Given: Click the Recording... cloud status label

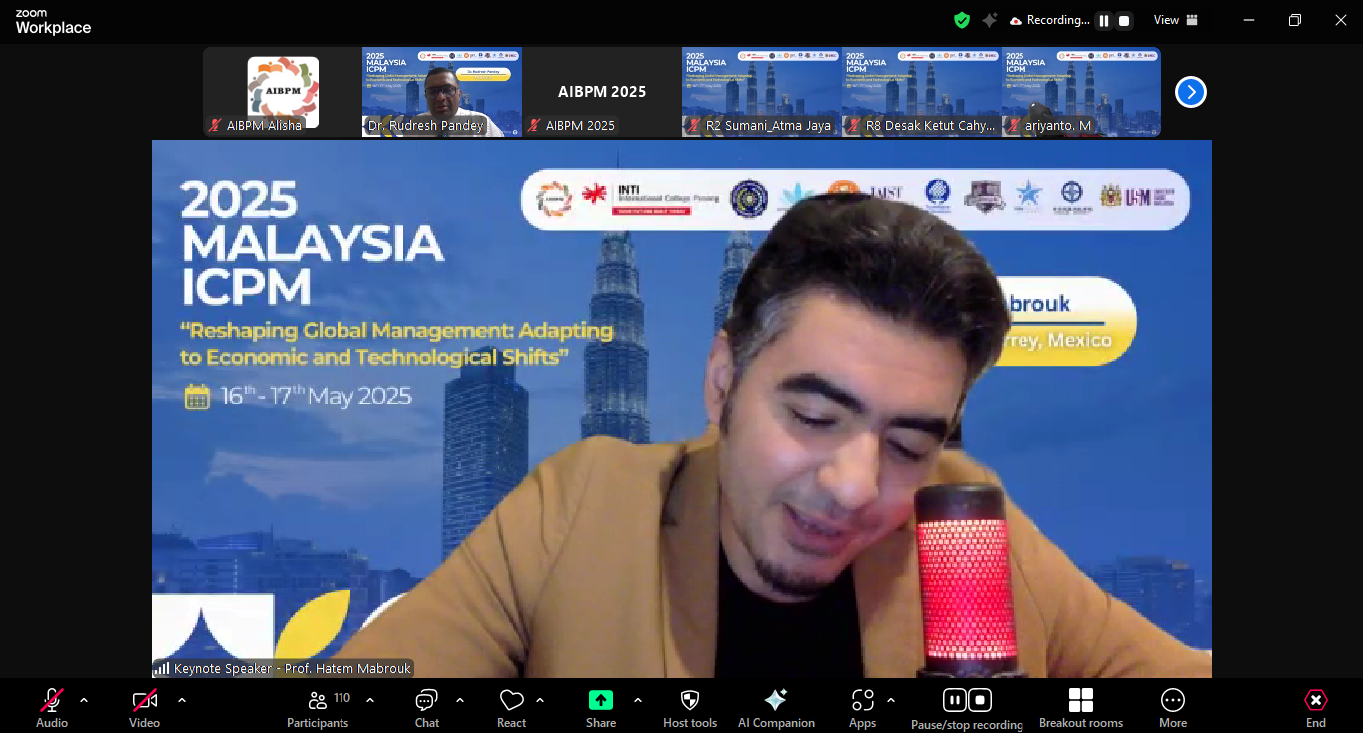Looking at the screenshot, I should (1049, 20).
